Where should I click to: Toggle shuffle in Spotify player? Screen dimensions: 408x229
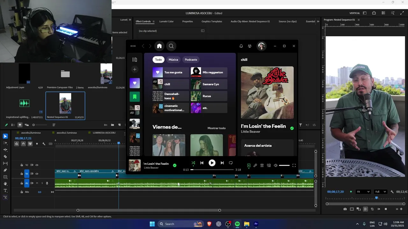(x=193, y=163)
